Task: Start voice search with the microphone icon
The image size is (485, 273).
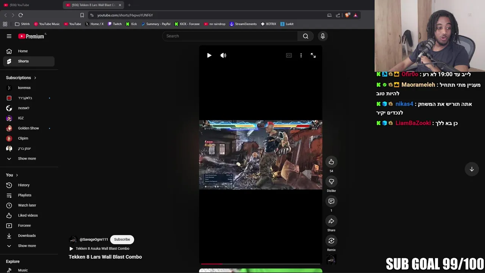Action: (x=323, y=36)
